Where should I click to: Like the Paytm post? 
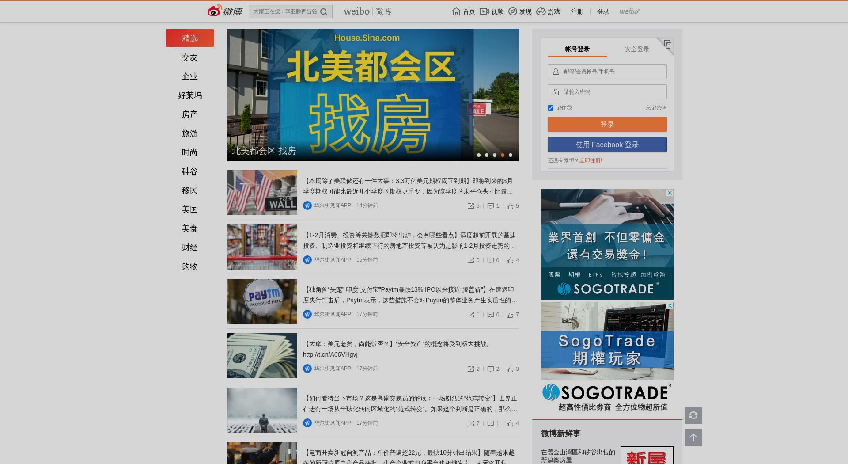(x=510, y=315)
